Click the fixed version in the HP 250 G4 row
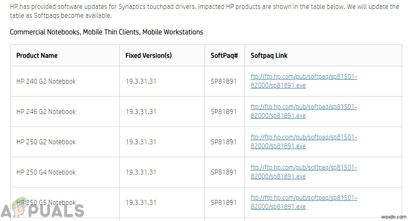Viewport: 411px width, 221px height. pos(141,172)
